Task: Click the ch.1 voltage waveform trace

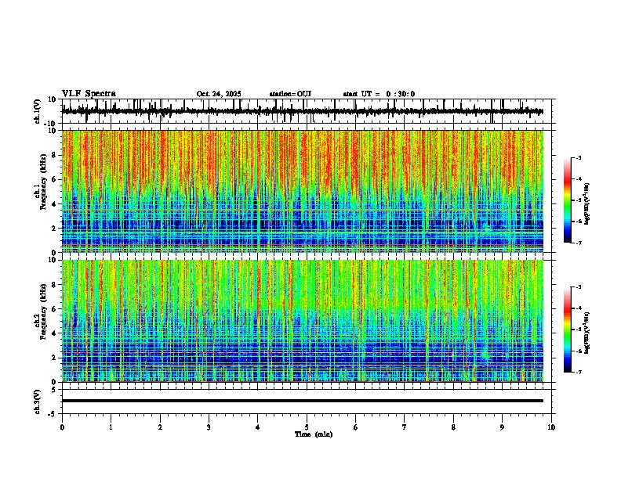Action: point(303,111)
